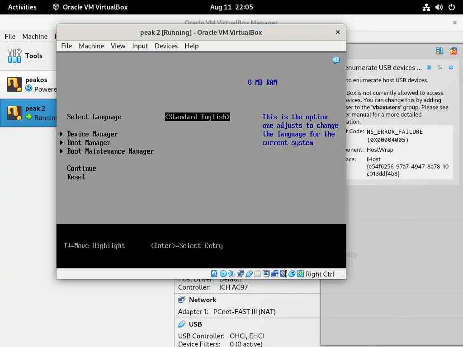The height and width of the screenshot is (347, 463).
Task: Click the OHCI, EHCI controller value
Action: pos(246,336)
